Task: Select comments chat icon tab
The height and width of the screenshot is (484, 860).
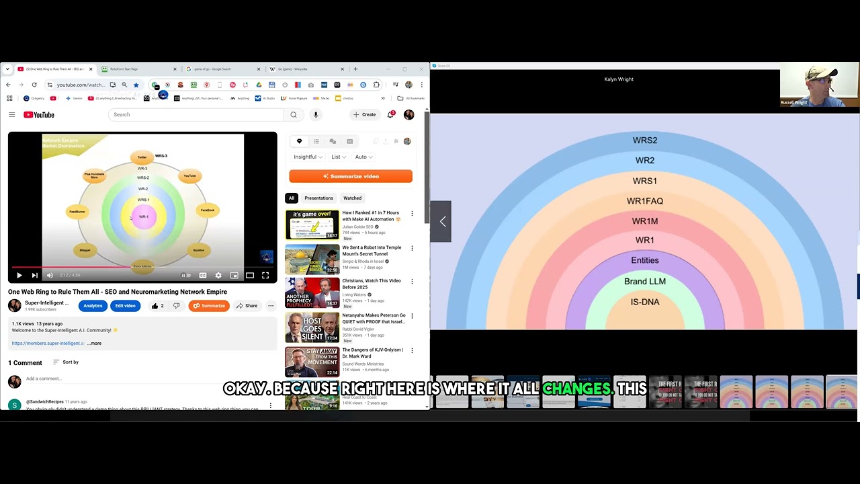Action: pos(333,141)
